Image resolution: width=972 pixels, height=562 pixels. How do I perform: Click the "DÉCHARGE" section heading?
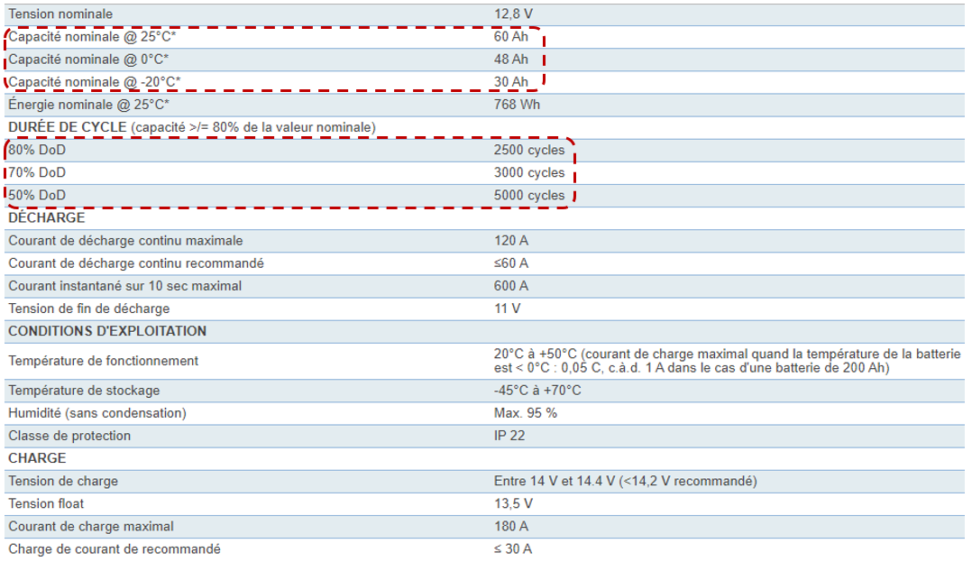pyautogui.click(x=47, y=217)
